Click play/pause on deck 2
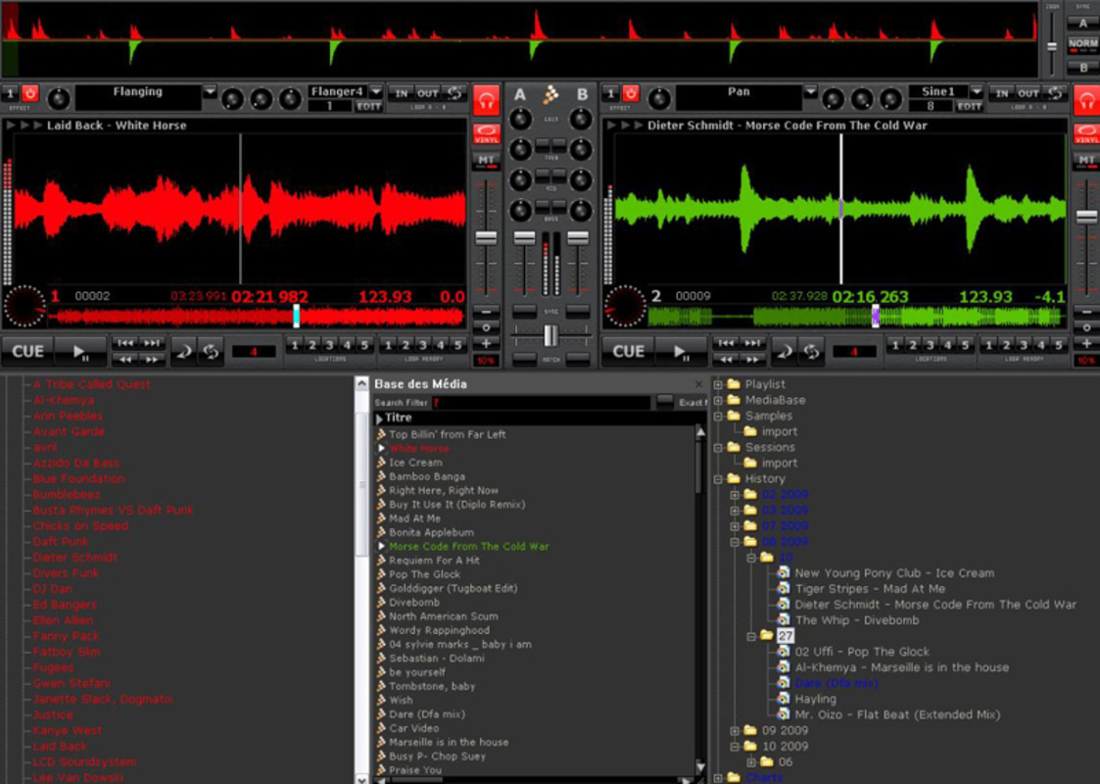Viewport: 1100px width, 784px height. tap(682, 352)
